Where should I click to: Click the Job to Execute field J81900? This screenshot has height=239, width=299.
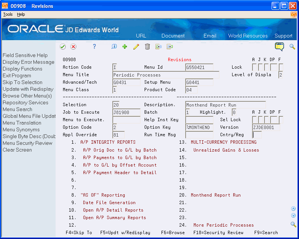(x=127, y=112)
